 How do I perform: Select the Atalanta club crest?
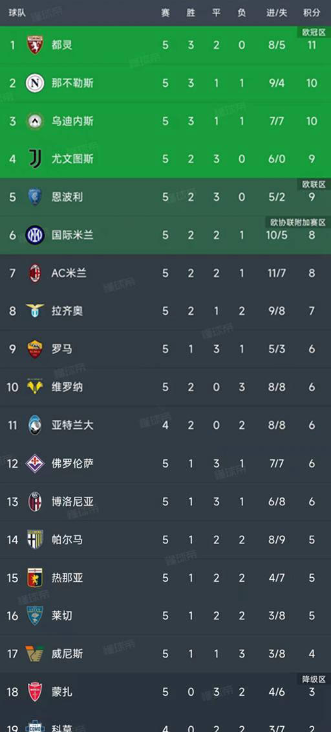[35, 425]
